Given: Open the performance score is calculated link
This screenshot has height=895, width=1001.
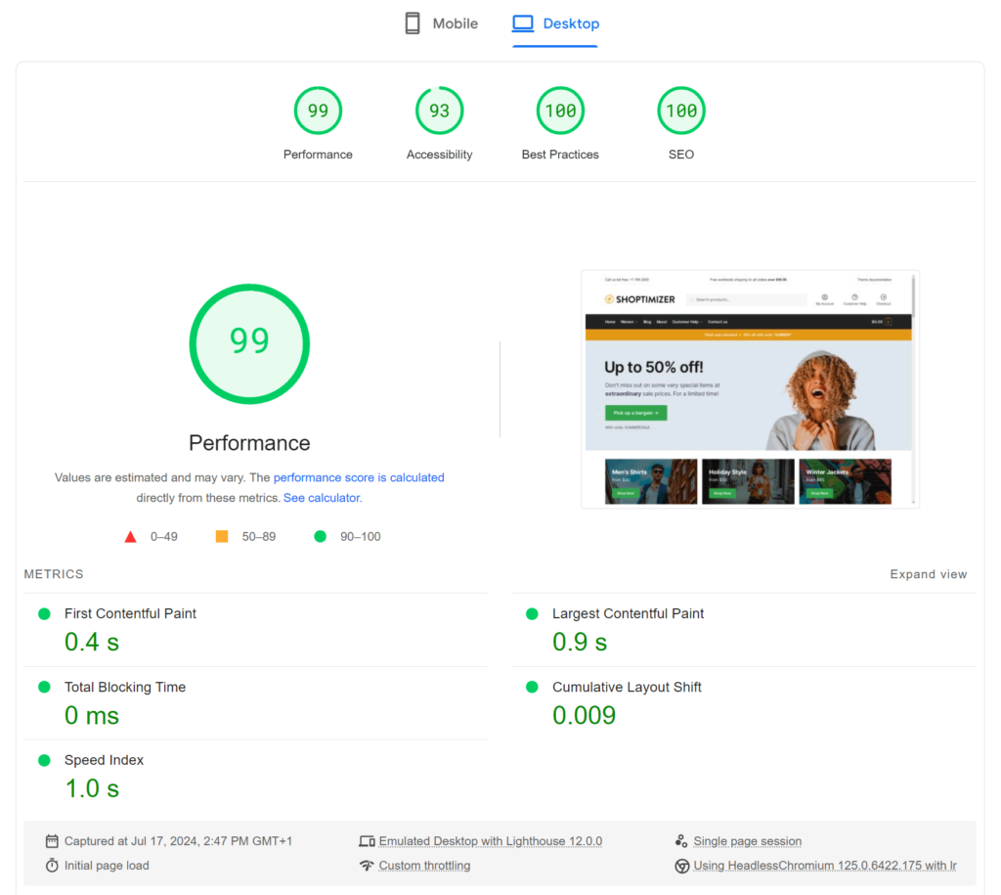Looking at the screenshot, I should [359, 477].
